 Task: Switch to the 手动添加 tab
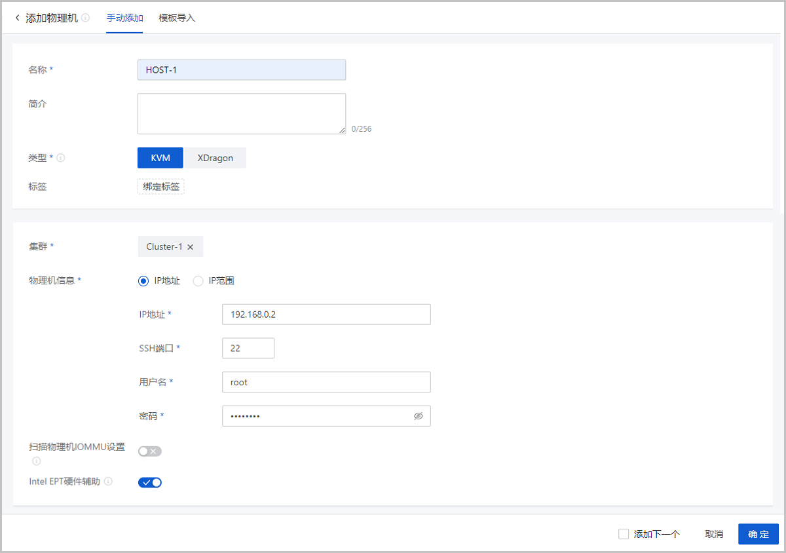pyautogui.click(x=124, y=18)
